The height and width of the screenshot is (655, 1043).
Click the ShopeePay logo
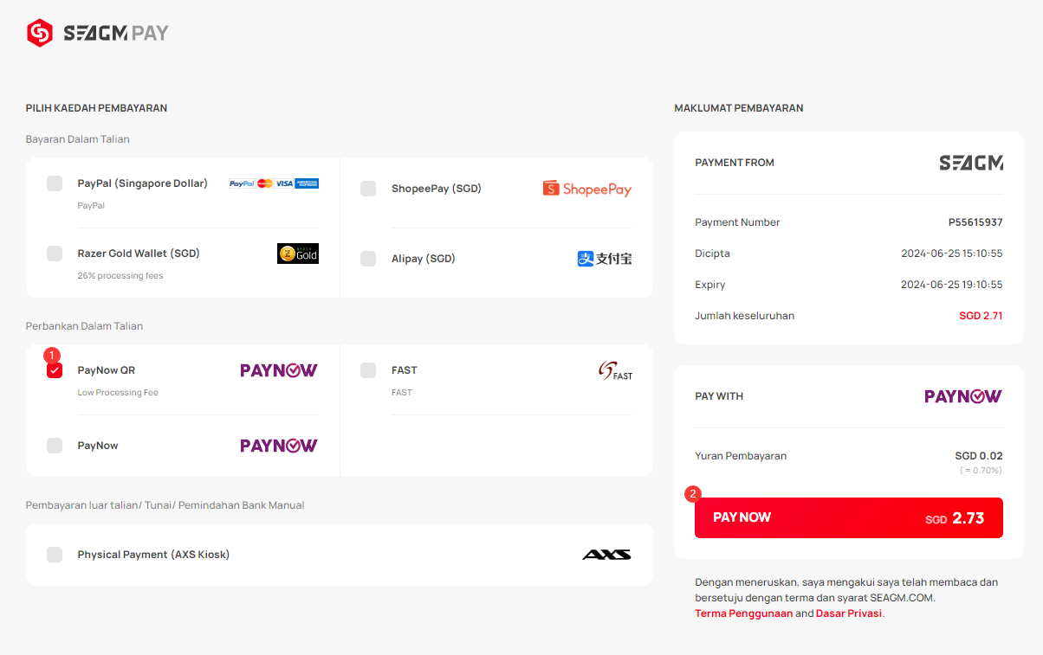pyautogui.click(x=587, y=189)
